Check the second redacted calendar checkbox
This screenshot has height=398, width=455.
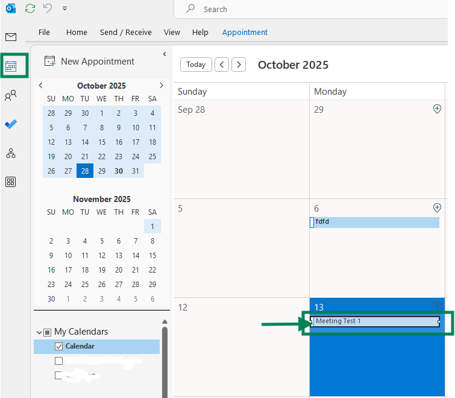(x=58, y=375)
